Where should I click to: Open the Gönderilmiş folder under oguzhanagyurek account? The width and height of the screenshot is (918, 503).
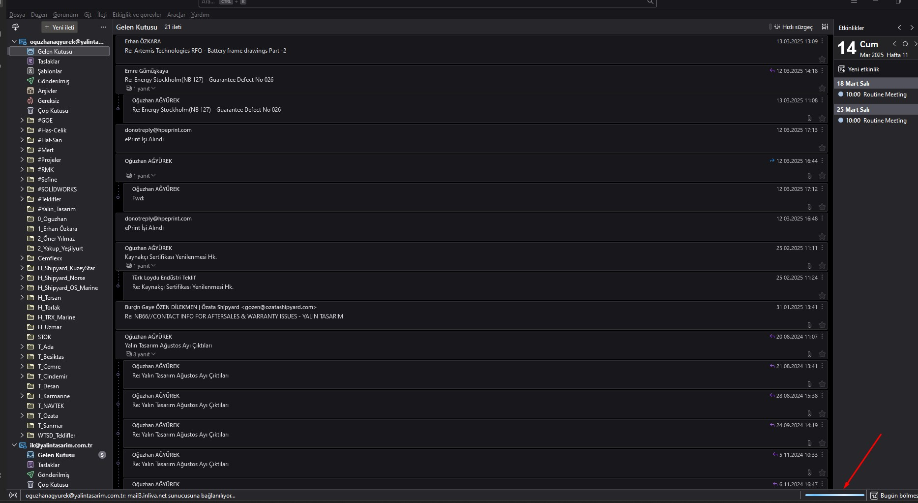pos(53,81)
